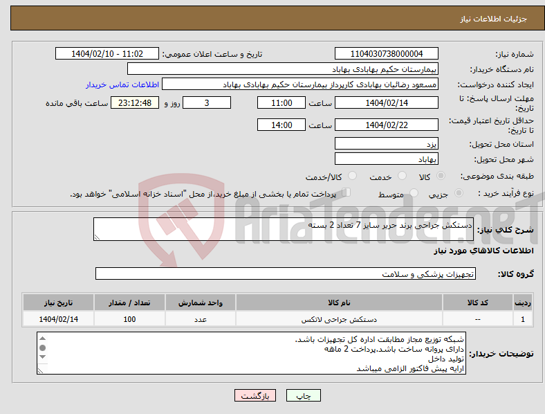Viewport: 545px width, 414px height.
Task: Click the delivery province field یزد
Action: coord(386,143)
